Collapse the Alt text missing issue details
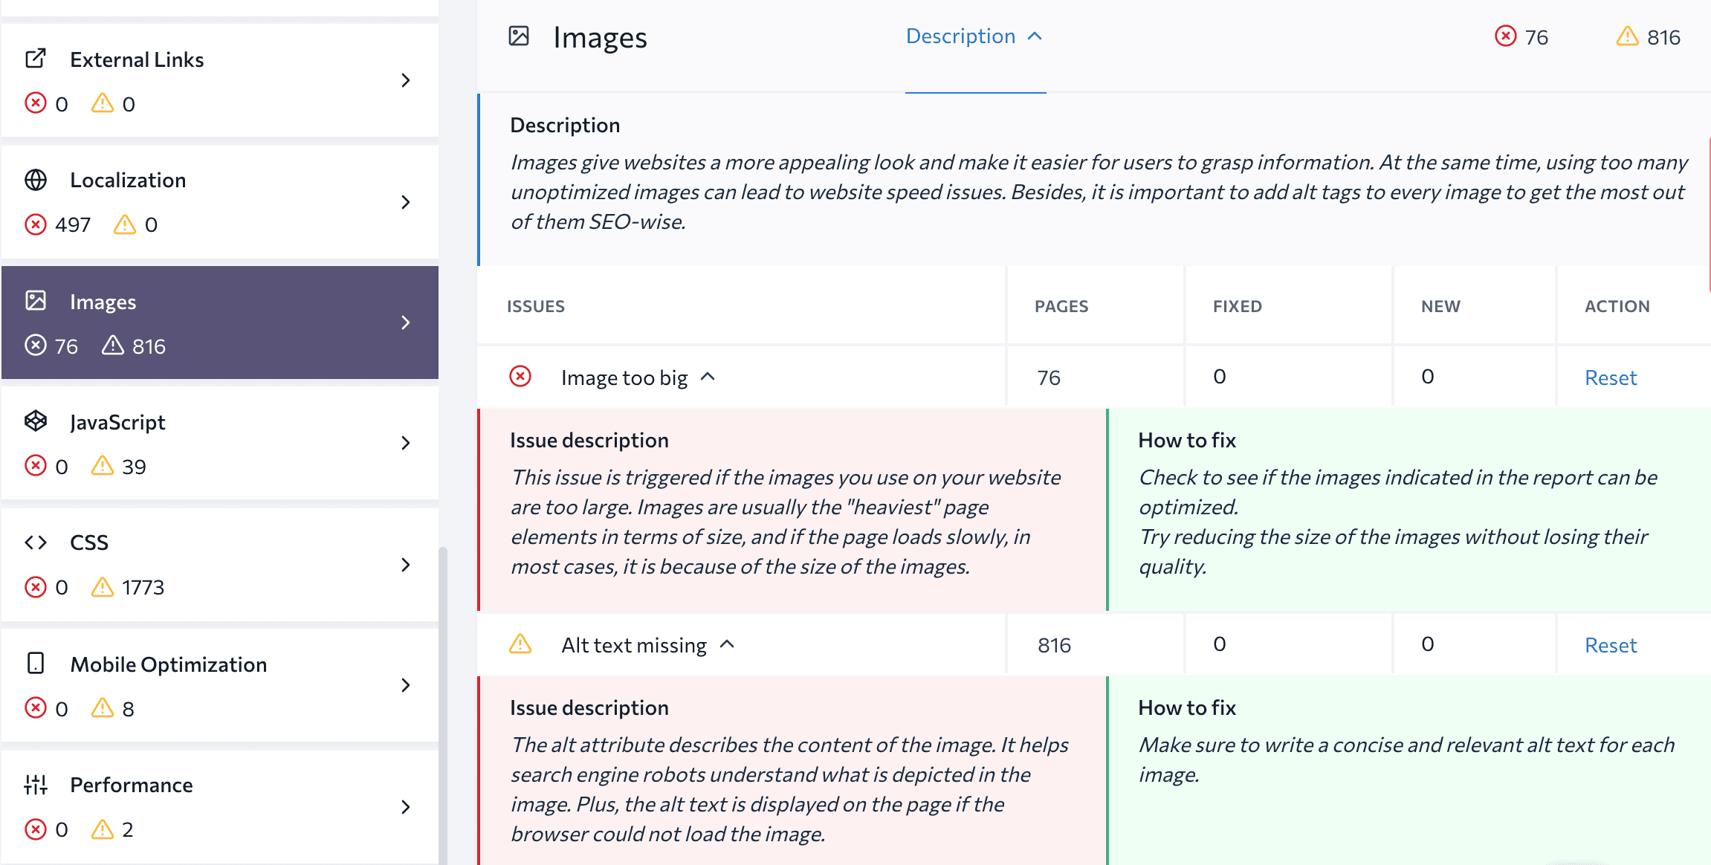Image resolution: width=1711 pixels, height=865 pixels. 728,644
